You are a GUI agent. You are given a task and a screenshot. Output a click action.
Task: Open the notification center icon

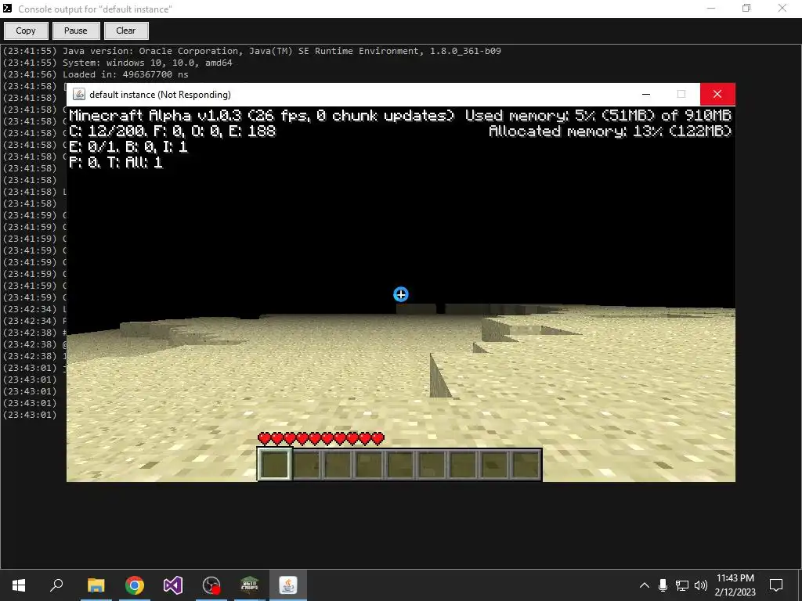[x=776, y=585]
